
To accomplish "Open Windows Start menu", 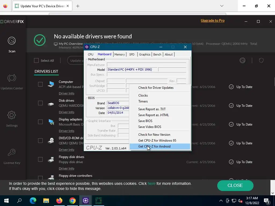I will coord(6,201).
